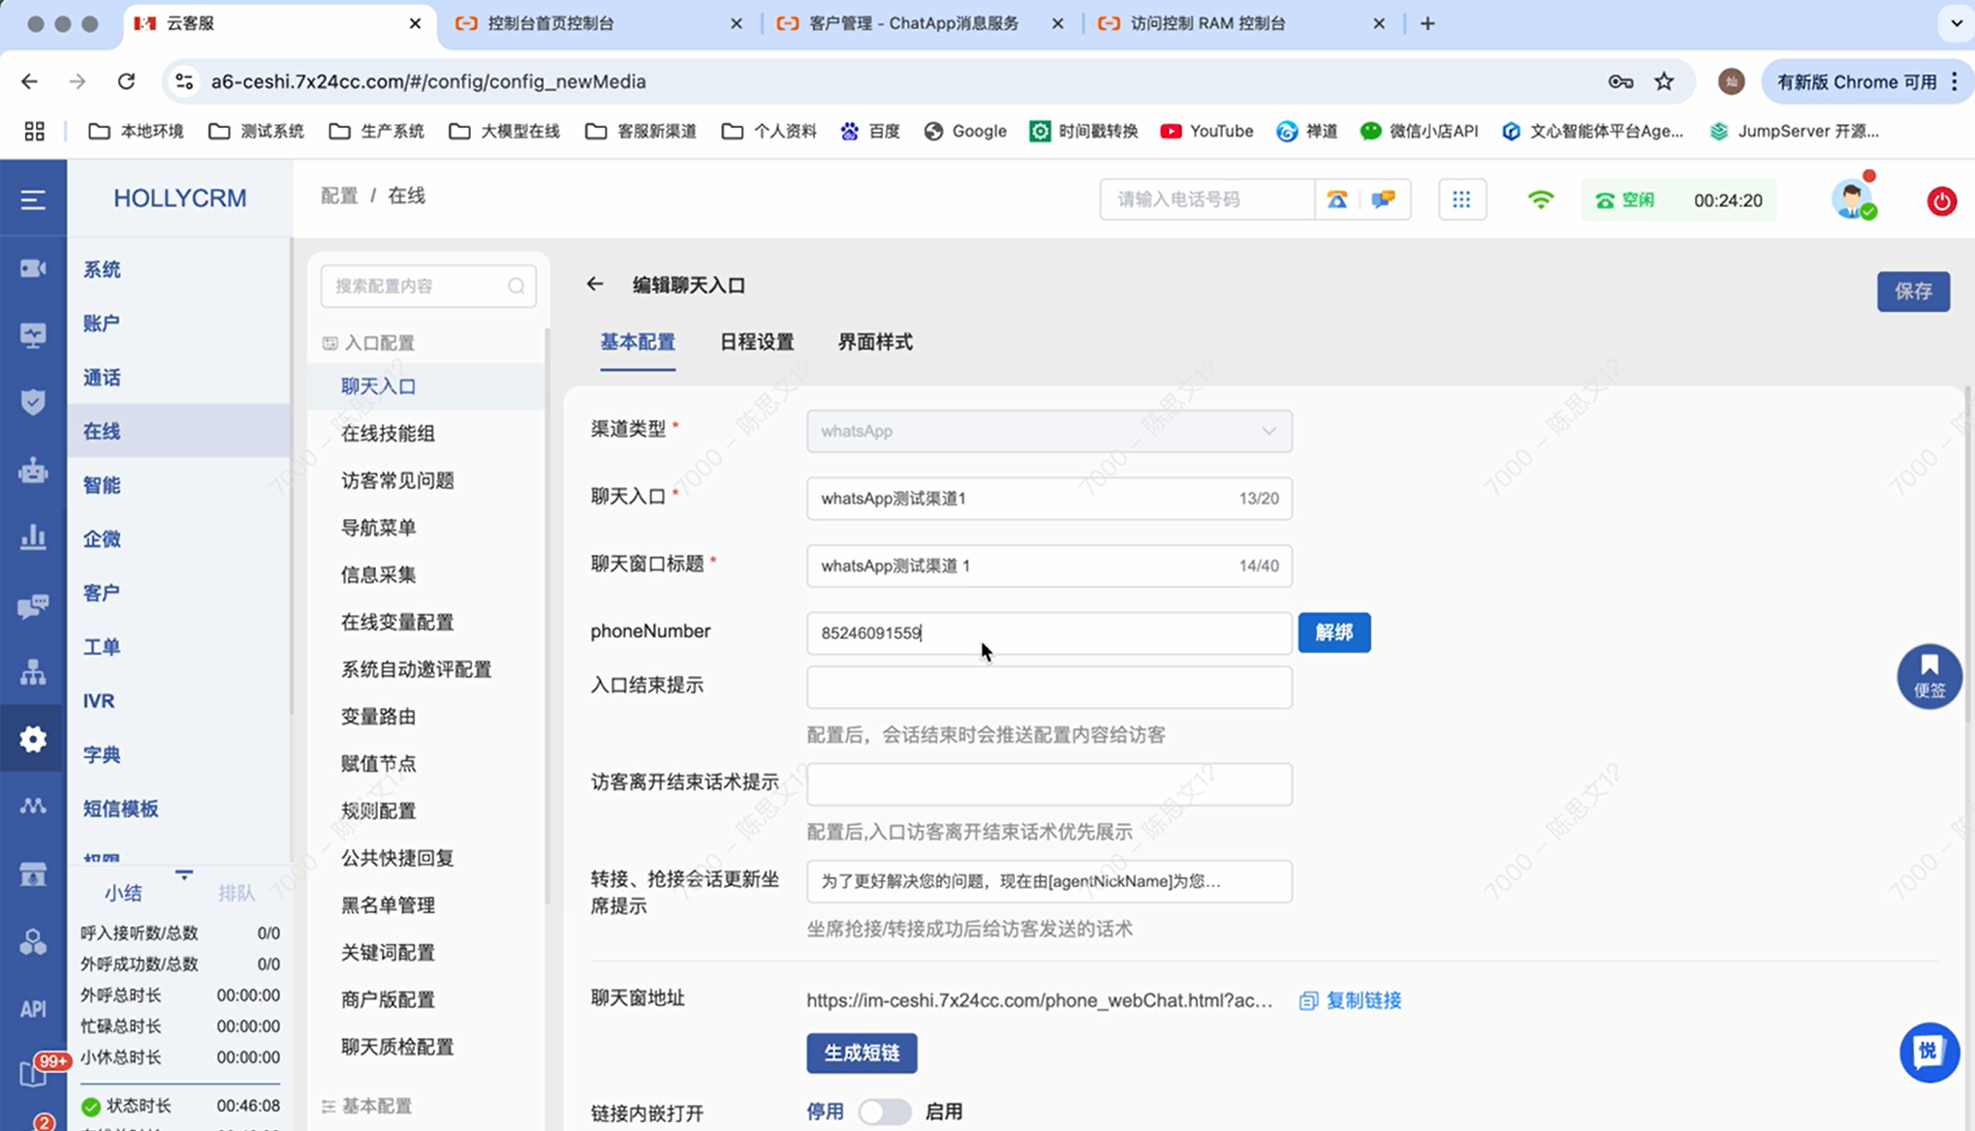
Task: Collapse the 小结 stats panel arrow
Action: click(184, 874)
